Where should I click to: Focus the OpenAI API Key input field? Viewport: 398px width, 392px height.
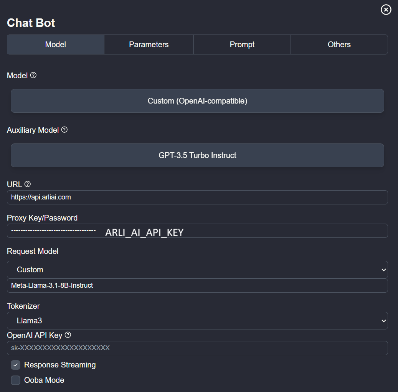197,348
